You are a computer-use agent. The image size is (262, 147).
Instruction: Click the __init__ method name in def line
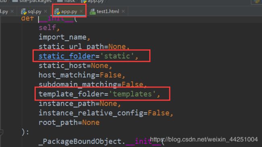[56, 18]
